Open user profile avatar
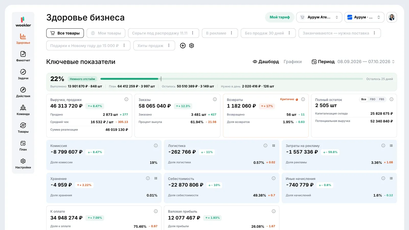Viewport: 409px width, 230px height. [x=392, y=17]
